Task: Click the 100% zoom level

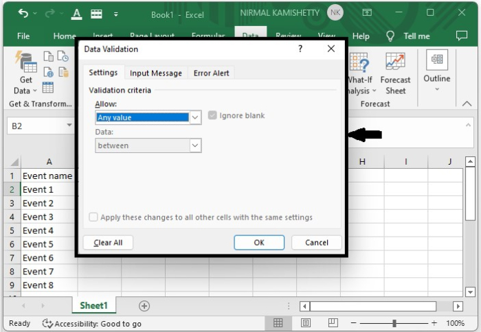Action: (455, 323)
